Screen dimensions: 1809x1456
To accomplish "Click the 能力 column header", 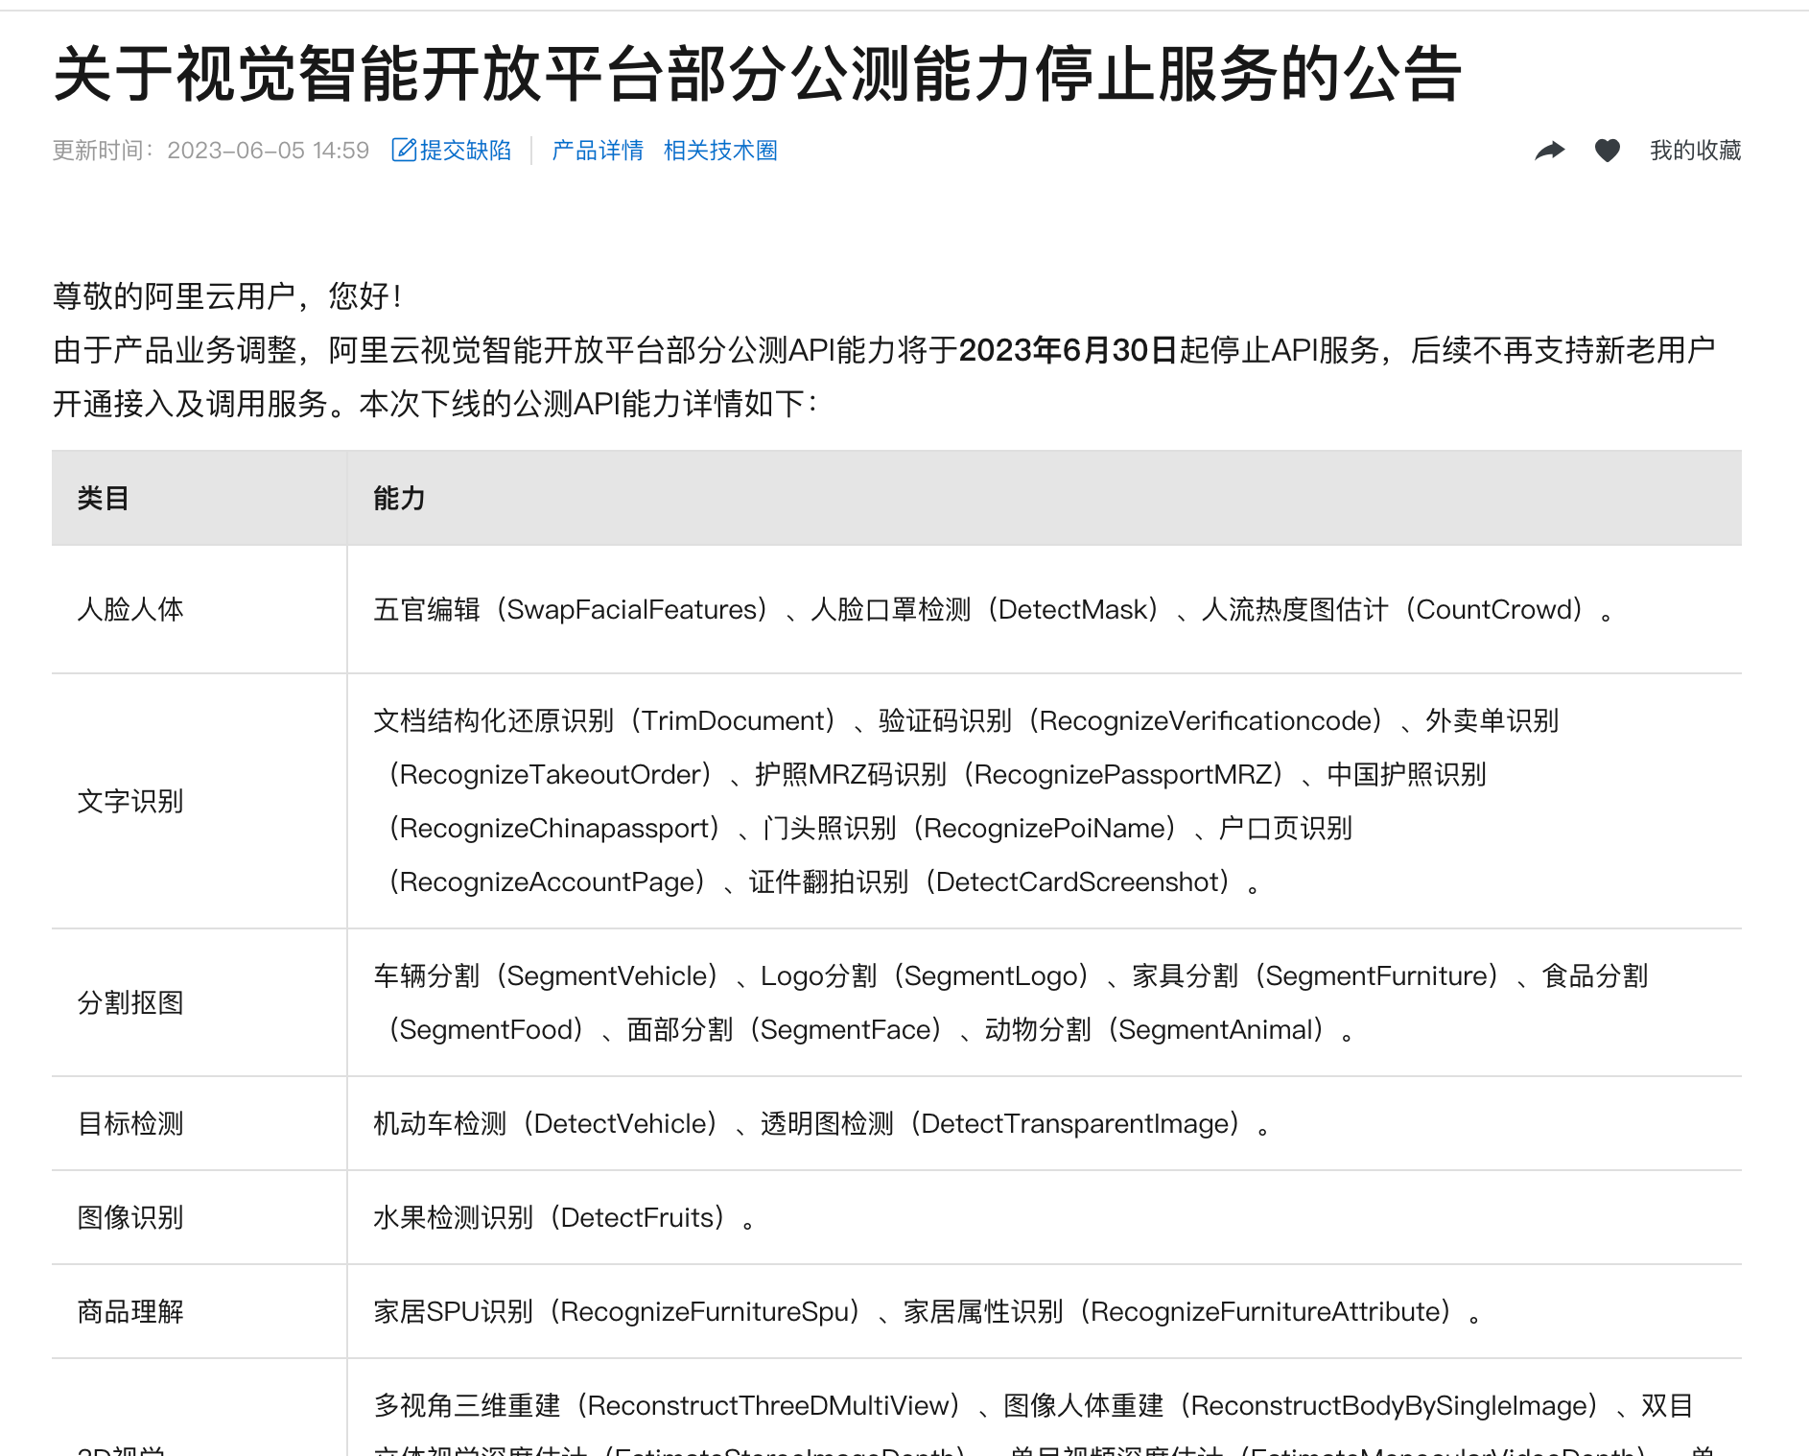I will [399, 498].
